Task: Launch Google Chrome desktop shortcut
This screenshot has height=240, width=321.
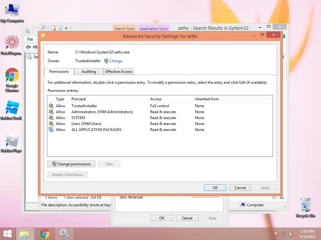Action: (x=12, y=80)
